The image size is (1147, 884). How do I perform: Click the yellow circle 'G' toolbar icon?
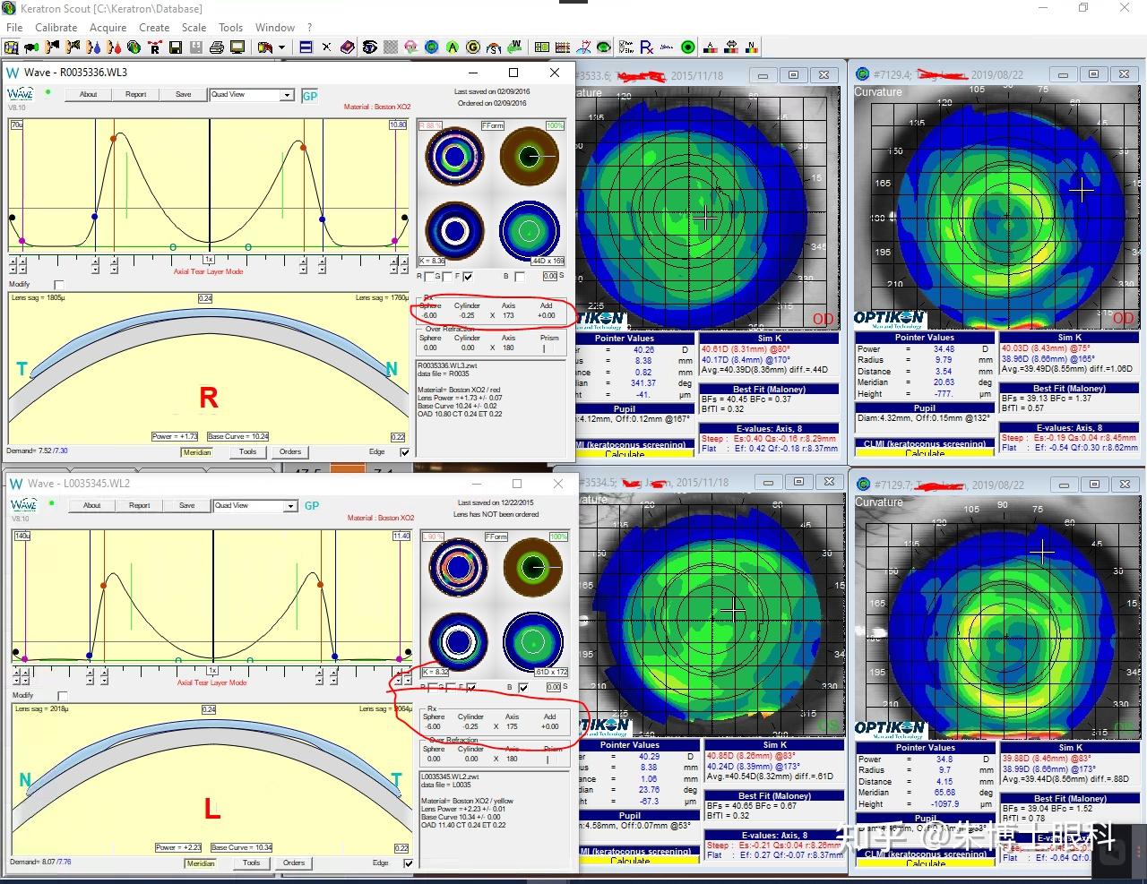(472, 47)
